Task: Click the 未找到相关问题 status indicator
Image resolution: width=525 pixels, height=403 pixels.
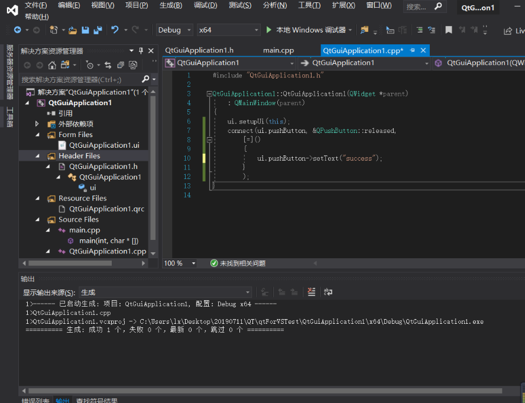Action: (x=238, y=264)
